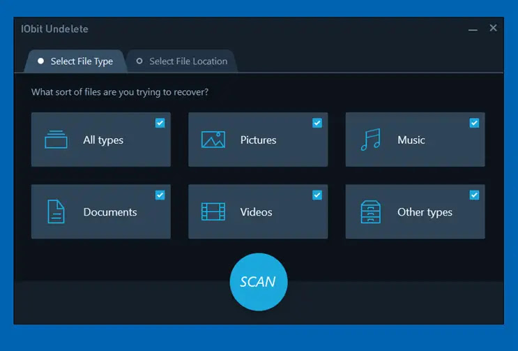Click the Pictures landscape icon
518x351 pixels.
tap(213, 140)
